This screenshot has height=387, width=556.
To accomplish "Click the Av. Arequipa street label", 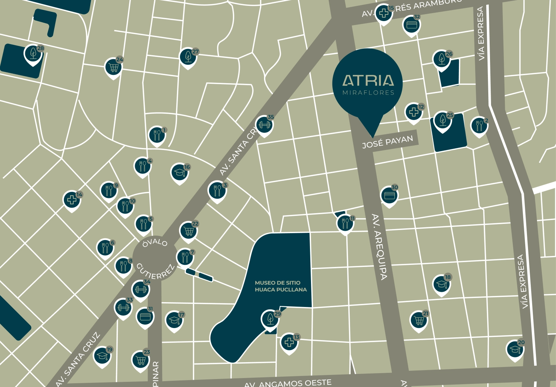I will point(379,247).
